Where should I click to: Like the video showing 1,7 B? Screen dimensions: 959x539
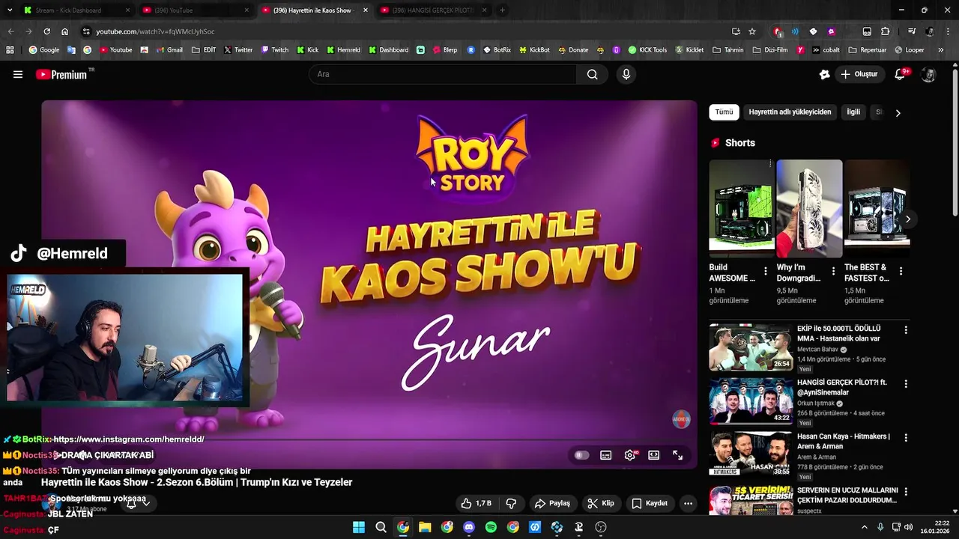(477, 503)
